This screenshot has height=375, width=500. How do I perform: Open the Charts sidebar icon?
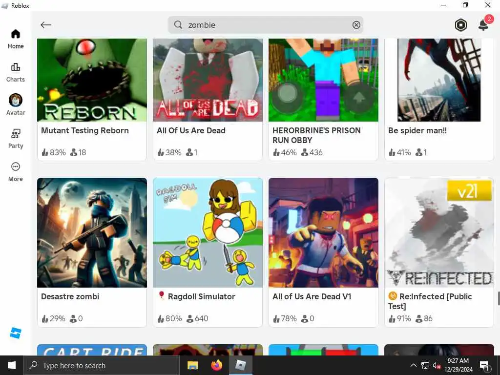coord(15,72)
